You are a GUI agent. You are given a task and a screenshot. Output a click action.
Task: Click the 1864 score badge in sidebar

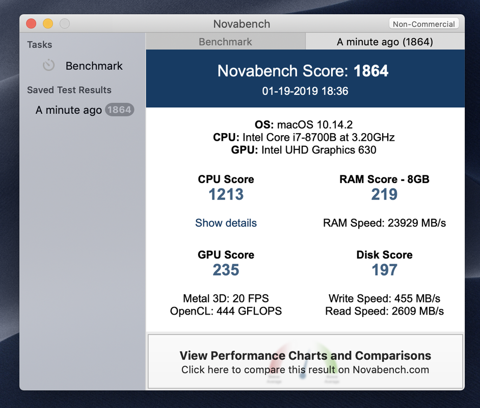[119, 110]
